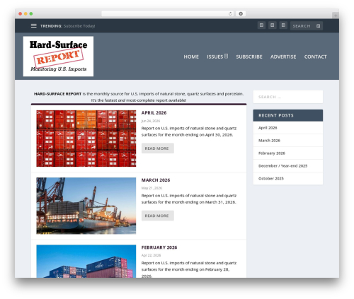Click the first social icon in top bar
This screenshot has width=354, height=299.
261,25
